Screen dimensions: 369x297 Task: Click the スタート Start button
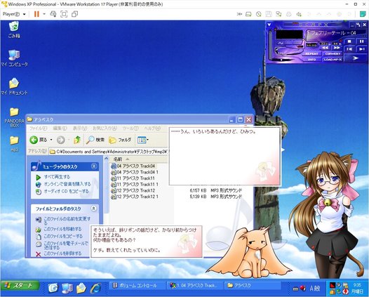pyautogui.click(x=20, y=286)
